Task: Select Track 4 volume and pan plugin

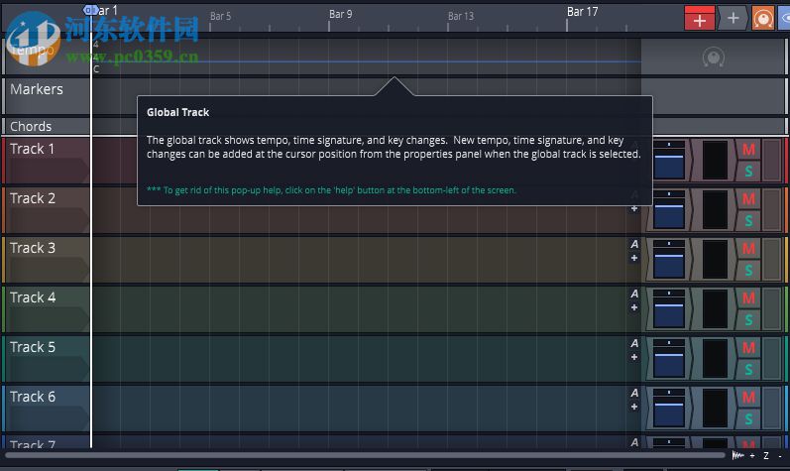Action: click(669, 308)
